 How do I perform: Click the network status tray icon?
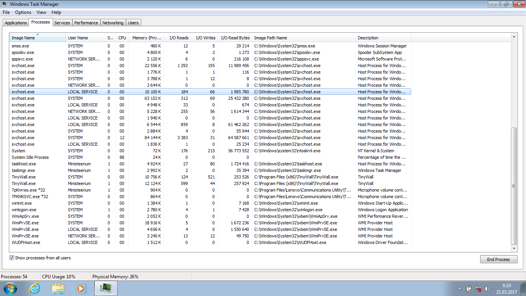pyautogui.click(x=478, y=288)
